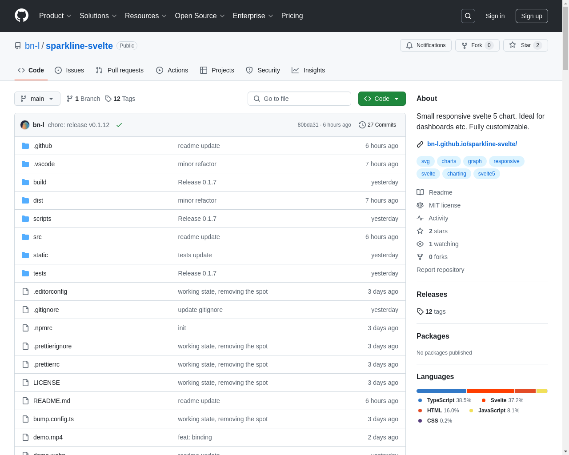Click the bell icon in Notifications
This screenshot has height=455, width=569.
coord(409,45)
